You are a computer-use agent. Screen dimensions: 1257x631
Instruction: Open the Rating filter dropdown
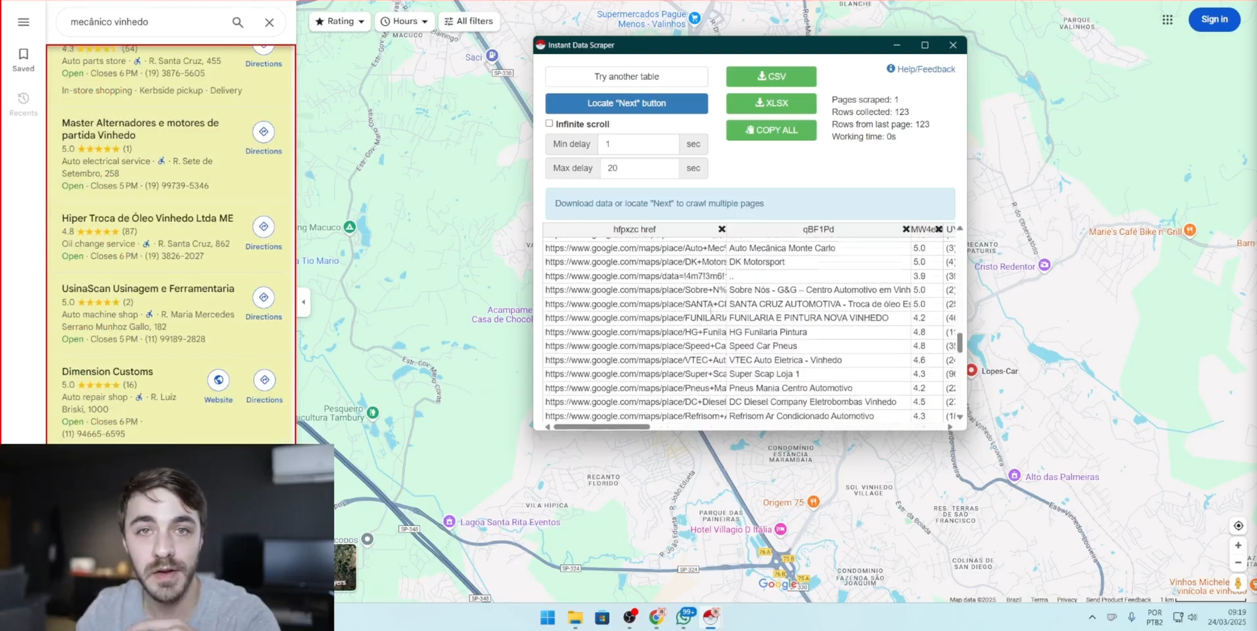(340, 21)
